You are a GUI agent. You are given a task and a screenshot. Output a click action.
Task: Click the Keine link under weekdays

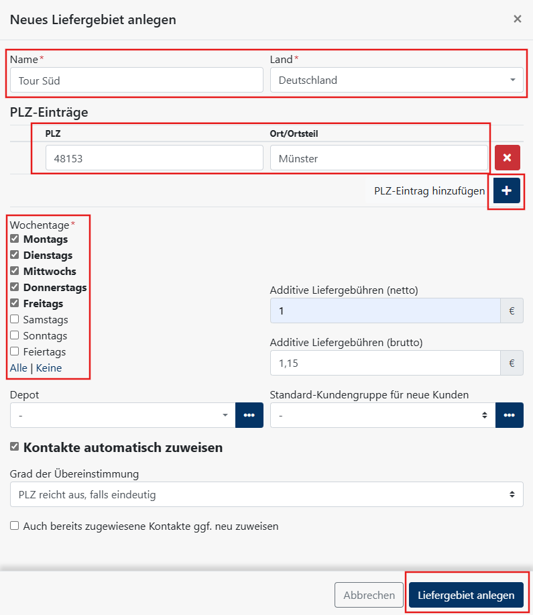pyautogui.click(x=49, y=368)
